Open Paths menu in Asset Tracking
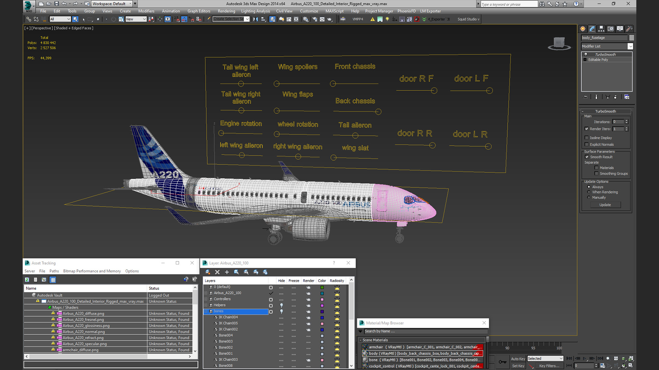This screenshot has width=659, height=370. 54,271
